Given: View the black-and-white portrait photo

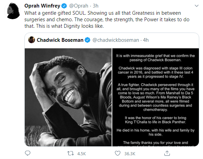Looking at the screenshot, I should pyautogui.click(x=68, y=97).
